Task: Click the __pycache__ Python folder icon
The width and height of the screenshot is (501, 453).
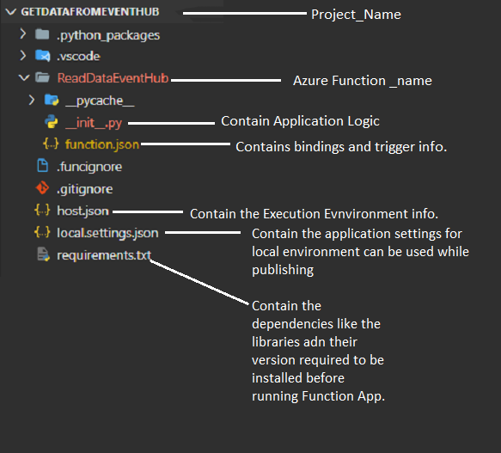Action: [x=52, y=100]
